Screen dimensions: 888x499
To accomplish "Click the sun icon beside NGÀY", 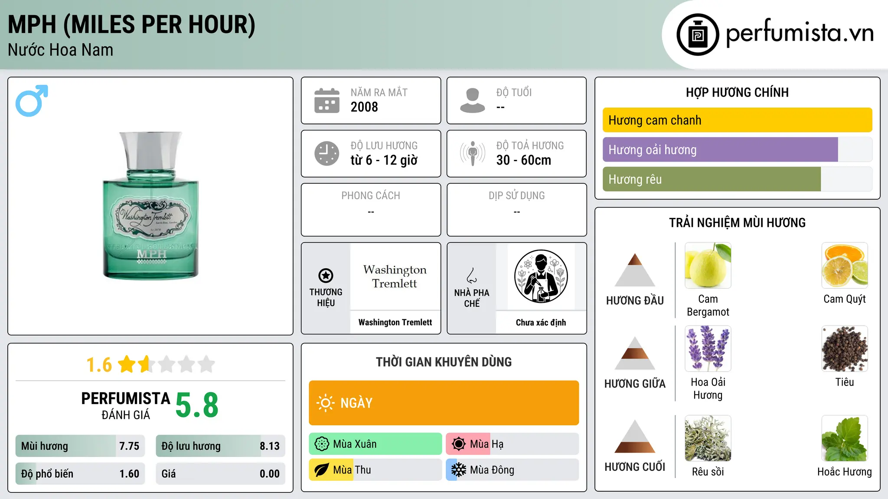I will 325,403.
